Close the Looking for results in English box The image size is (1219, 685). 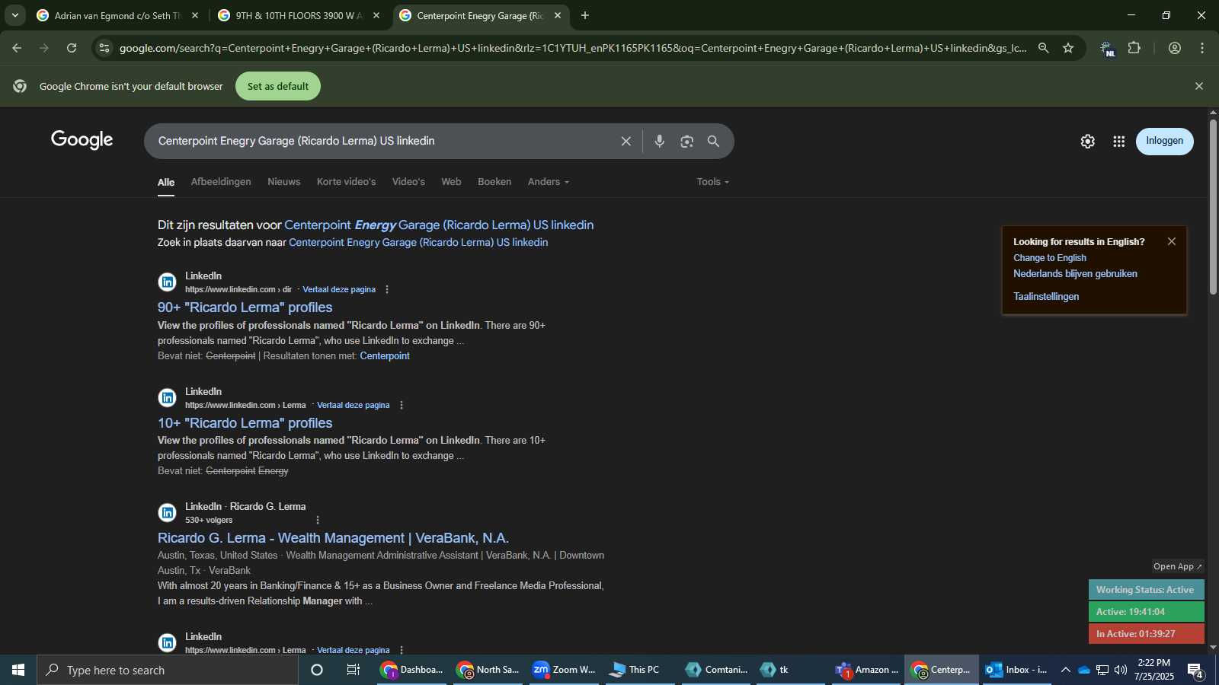tap(1171, 241)
